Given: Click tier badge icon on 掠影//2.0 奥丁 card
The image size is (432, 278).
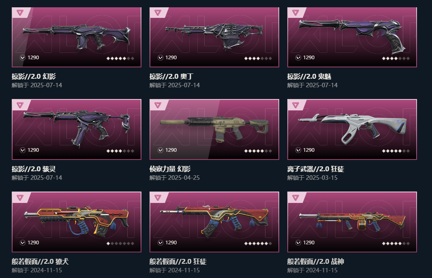Looking at the screenshot, I should (158, 13).
